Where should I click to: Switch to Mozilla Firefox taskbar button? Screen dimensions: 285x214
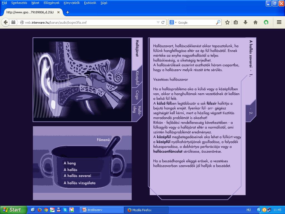click(146, 210)
